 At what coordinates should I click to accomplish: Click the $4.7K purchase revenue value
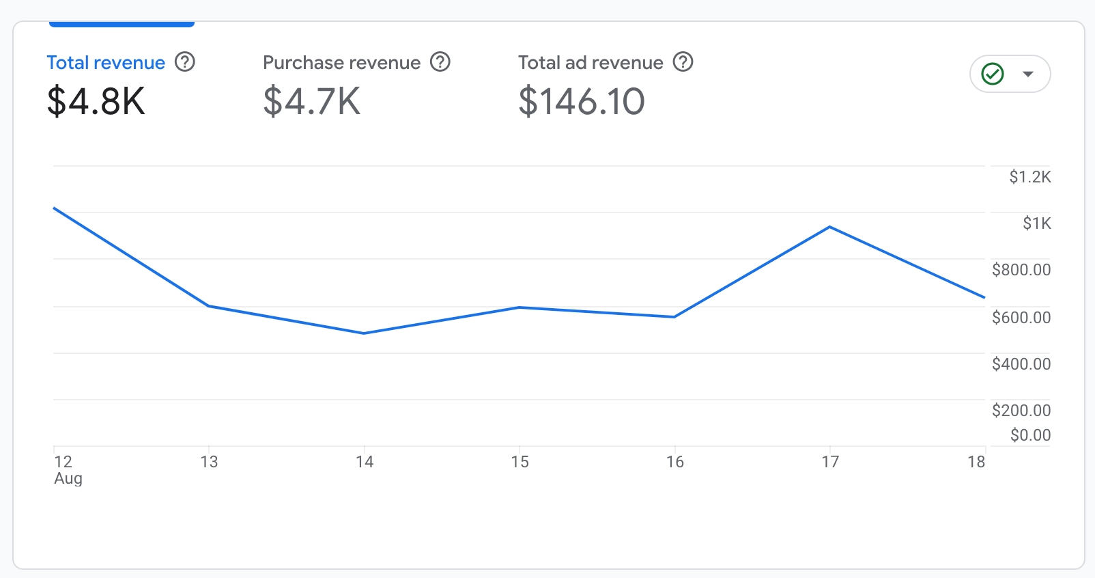[312, 102]
